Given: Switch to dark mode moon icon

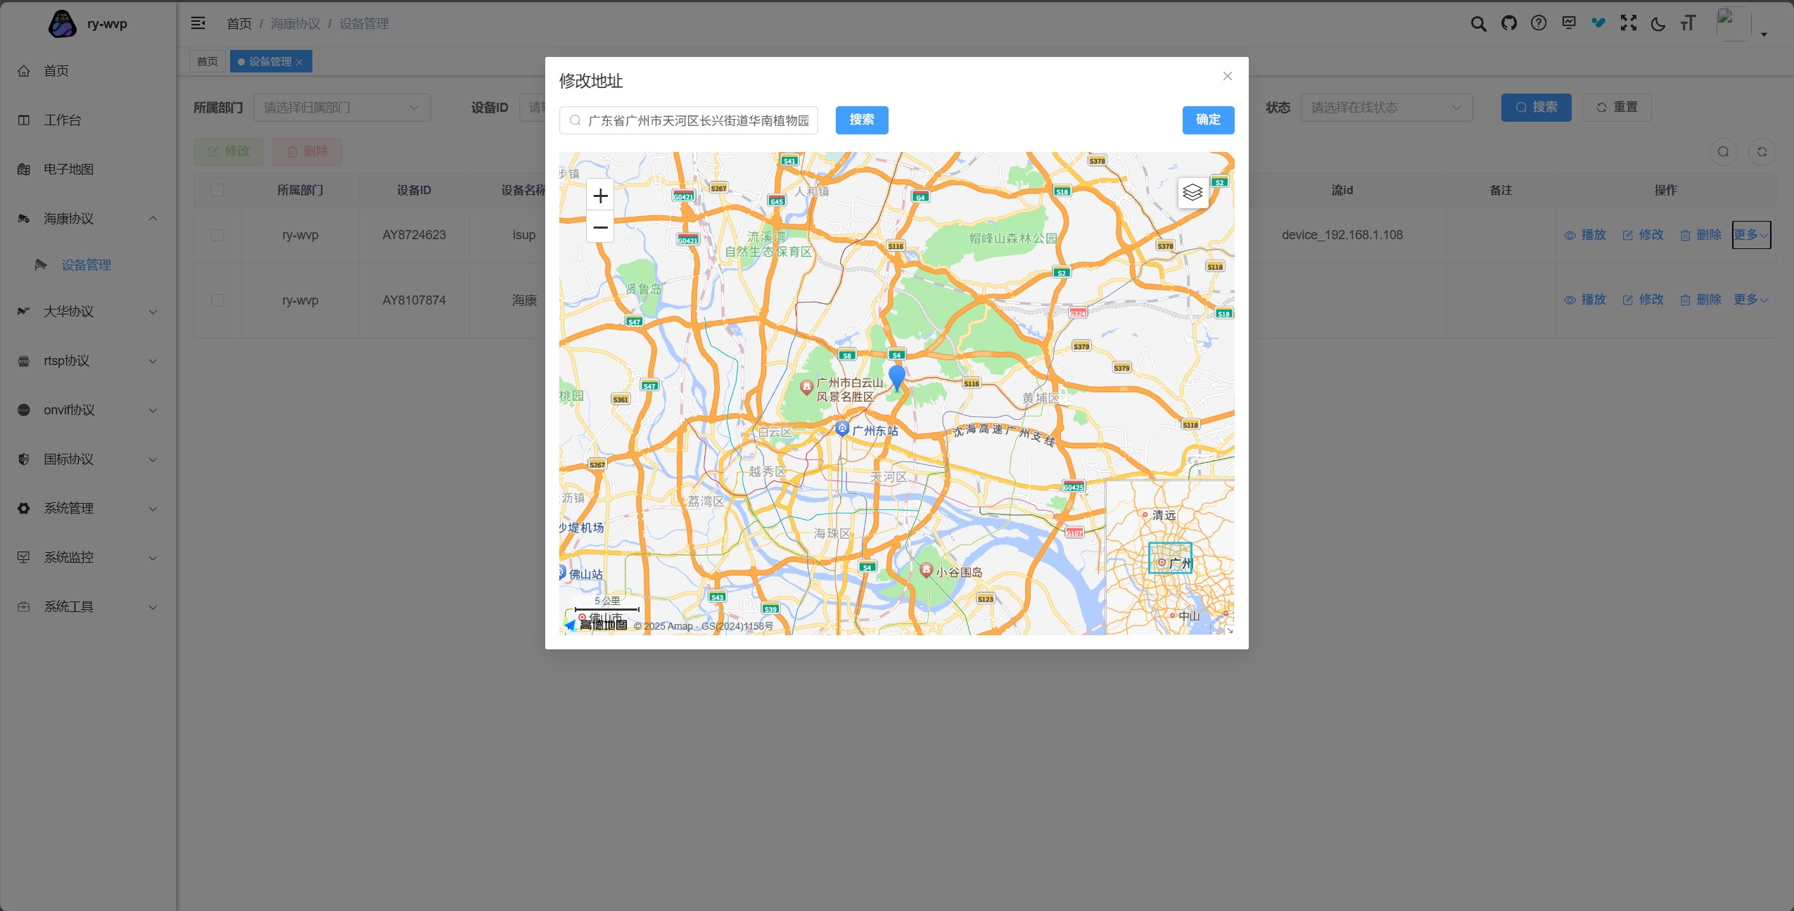Looking at the screenshot, I should click(x=1658, y=24).
